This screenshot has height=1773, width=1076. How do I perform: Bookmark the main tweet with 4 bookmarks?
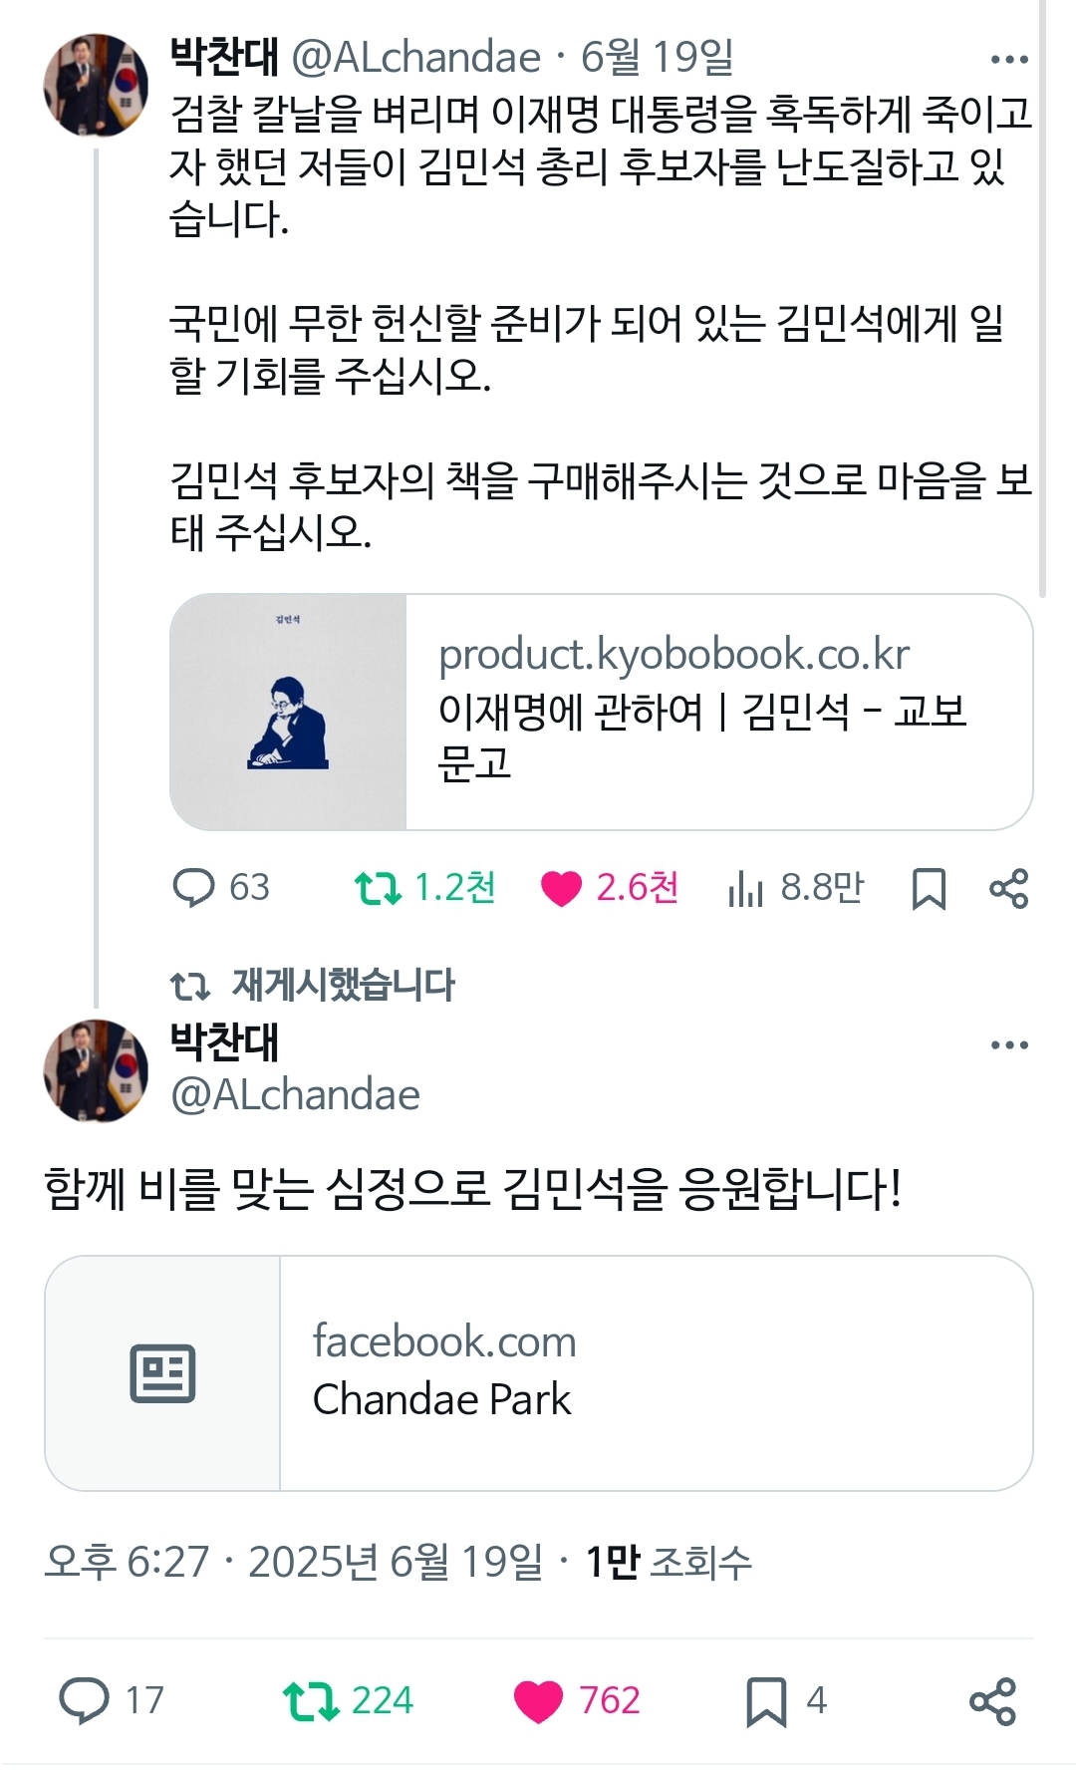[x=766, y=1700]
